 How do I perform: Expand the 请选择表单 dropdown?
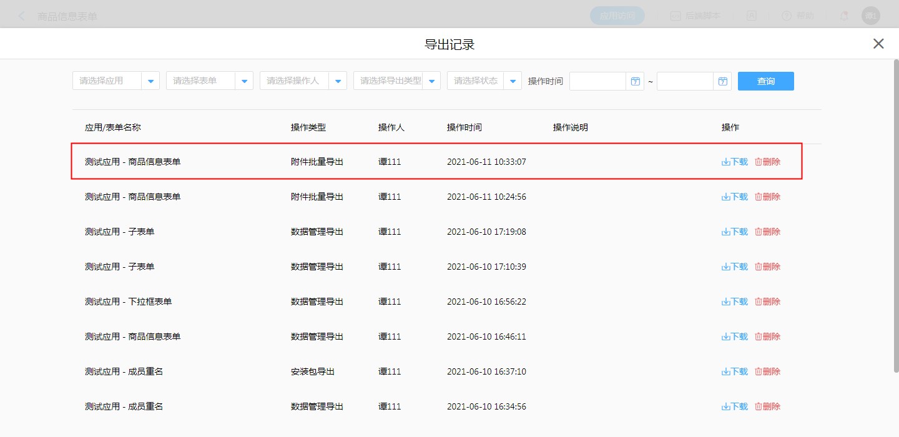244,81
